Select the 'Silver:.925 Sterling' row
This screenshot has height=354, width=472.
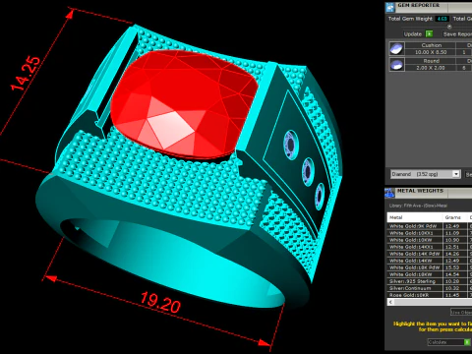[x=430, y=281]
